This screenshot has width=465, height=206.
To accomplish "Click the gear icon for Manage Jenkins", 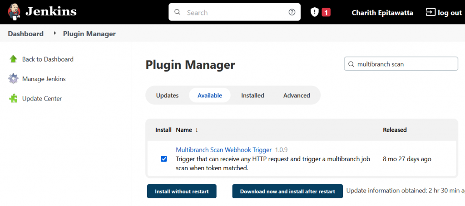I will click(13, 79).
